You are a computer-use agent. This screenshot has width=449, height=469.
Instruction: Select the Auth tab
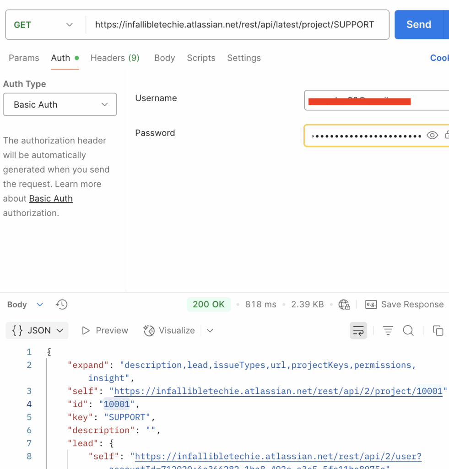(65, 58)
